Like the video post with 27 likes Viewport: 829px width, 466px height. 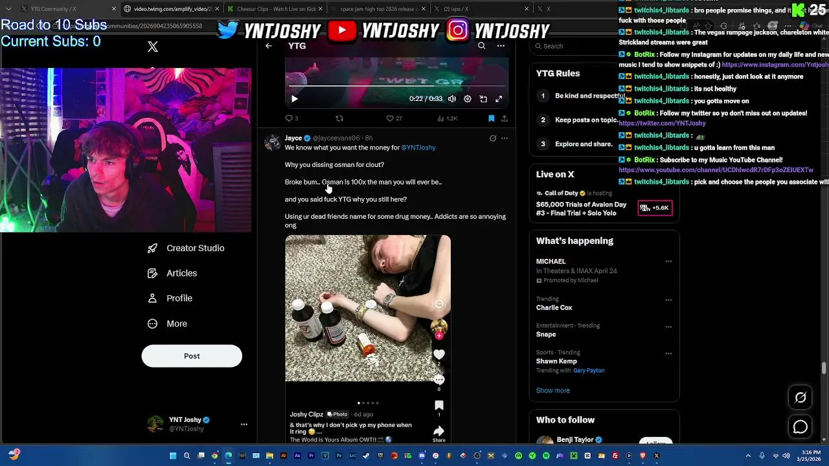[394, 118]
